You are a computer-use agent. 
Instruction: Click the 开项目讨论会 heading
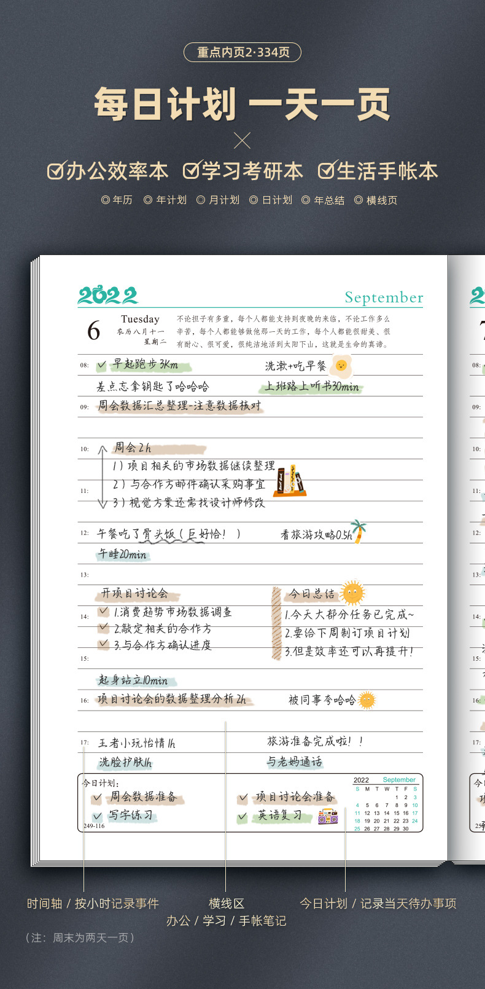click(134, 593)
